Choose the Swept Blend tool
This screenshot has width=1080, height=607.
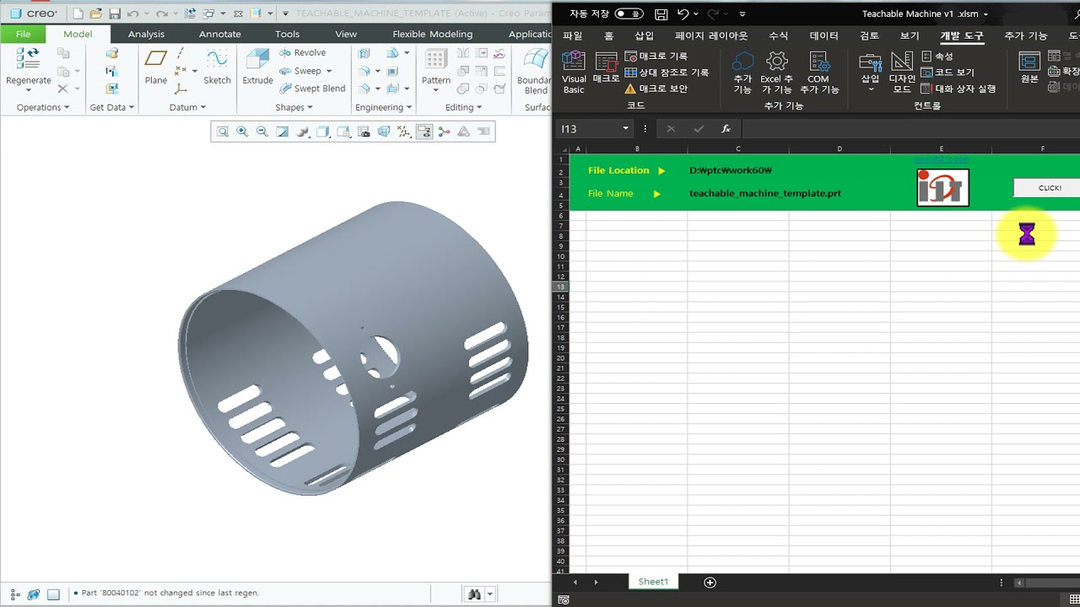tap(312, 89)
